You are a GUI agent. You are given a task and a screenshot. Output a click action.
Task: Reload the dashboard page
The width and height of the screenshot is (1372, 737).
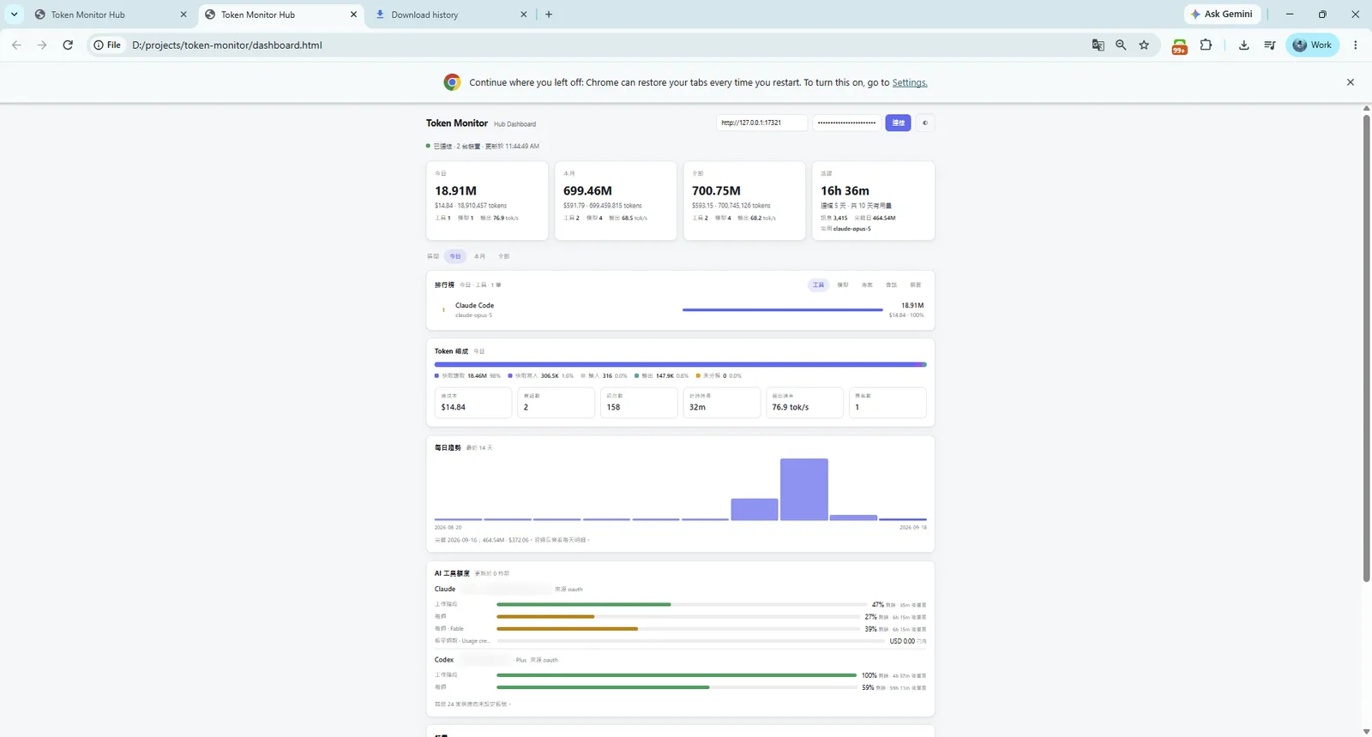[68, 45]
